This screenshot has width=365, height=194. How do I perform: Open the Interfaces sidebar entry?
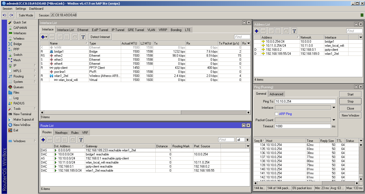click(x=20, y=33)
